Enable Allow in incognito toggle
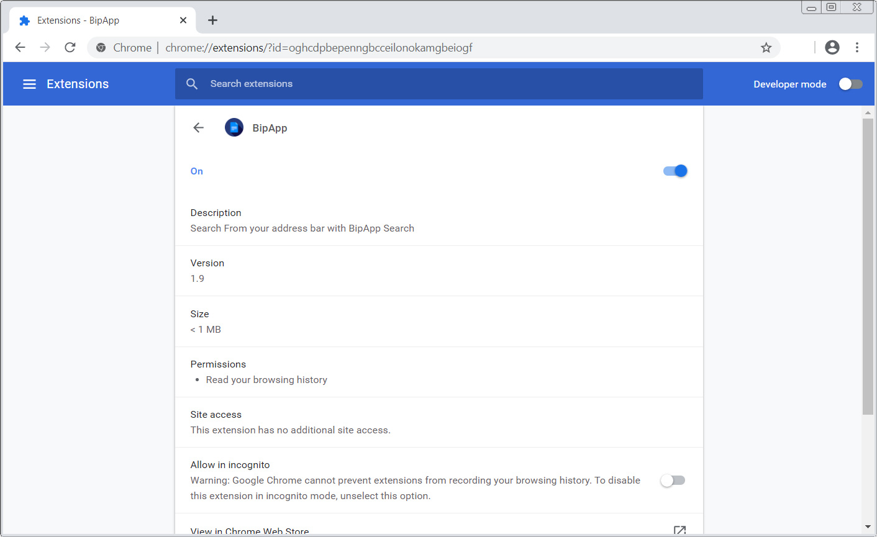877x537 pixels. [673, 481]
